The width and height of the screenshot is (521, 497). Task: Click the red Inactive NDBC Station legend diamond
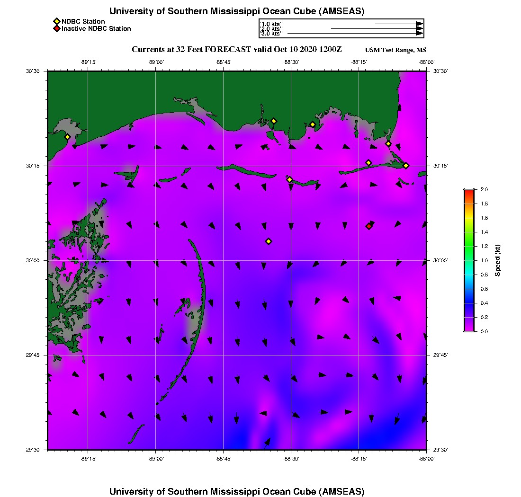point(56,28)
